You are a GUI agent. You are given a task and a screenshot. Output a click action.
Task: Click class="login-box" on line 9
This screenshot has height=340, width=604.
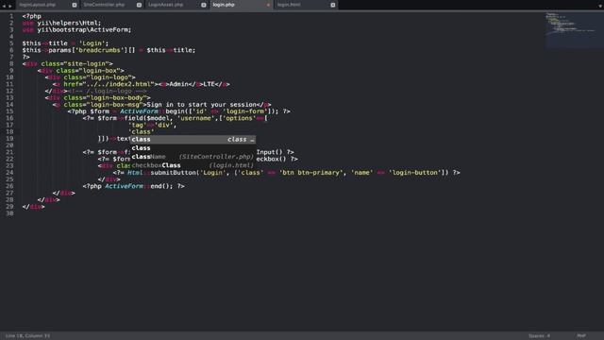click(88, 71)
